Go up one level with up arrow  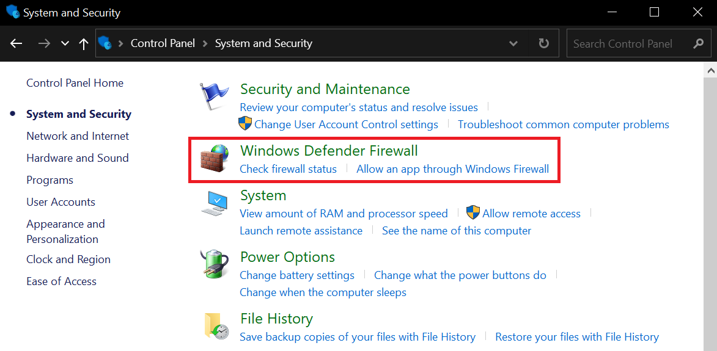(x=84, y=43)
